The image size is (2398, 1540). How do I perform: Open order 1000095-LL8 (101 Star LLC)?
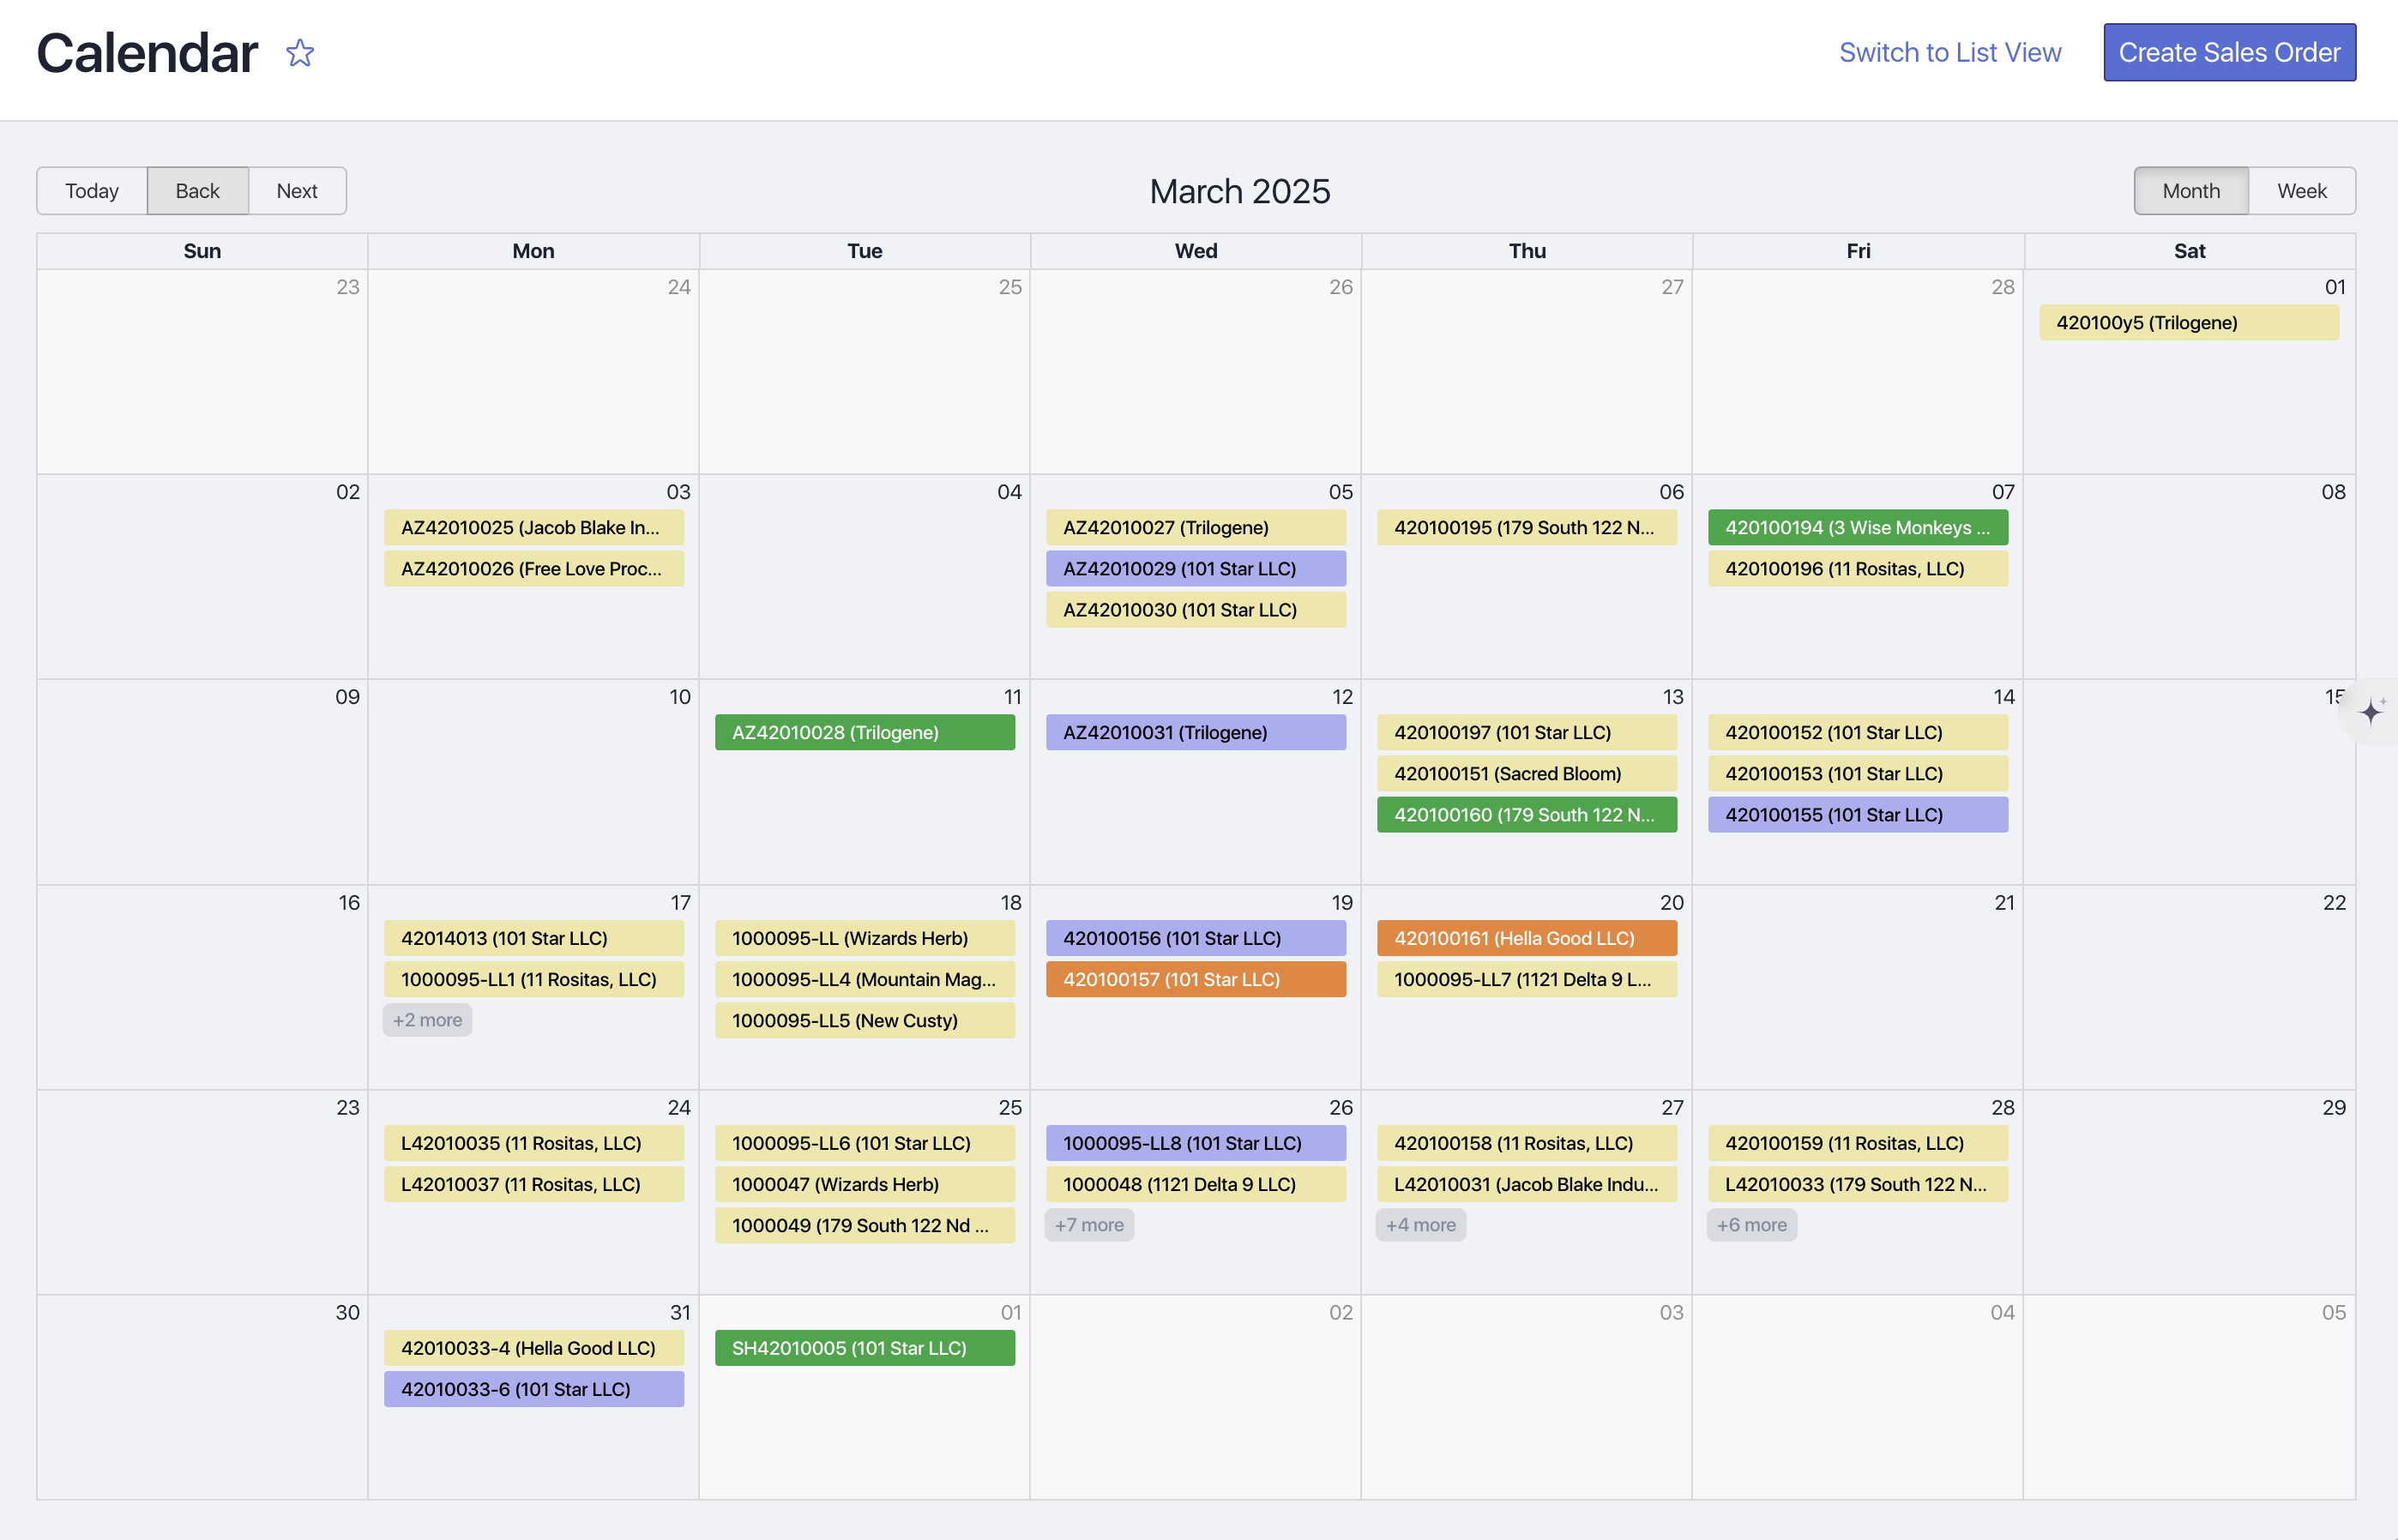pyautogui.click(x=1196, y=1143)
